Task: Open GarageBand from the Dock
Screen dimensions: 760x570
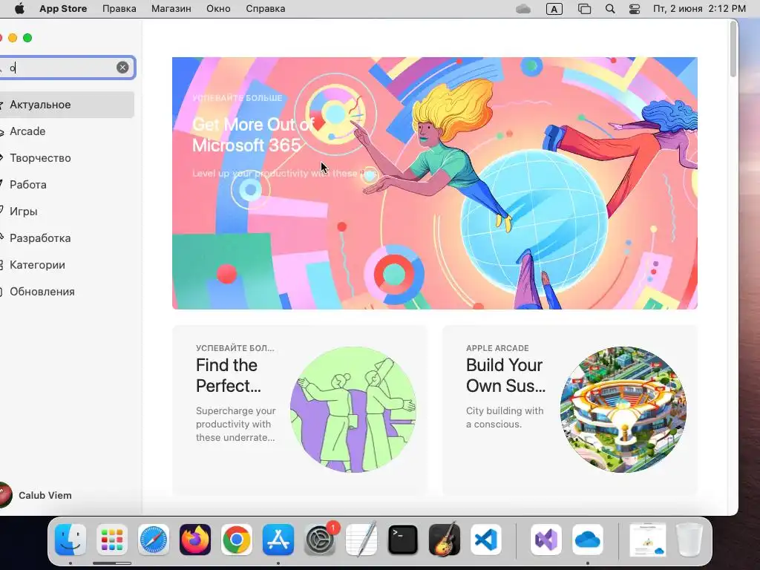Action: (x=445, y=540)
